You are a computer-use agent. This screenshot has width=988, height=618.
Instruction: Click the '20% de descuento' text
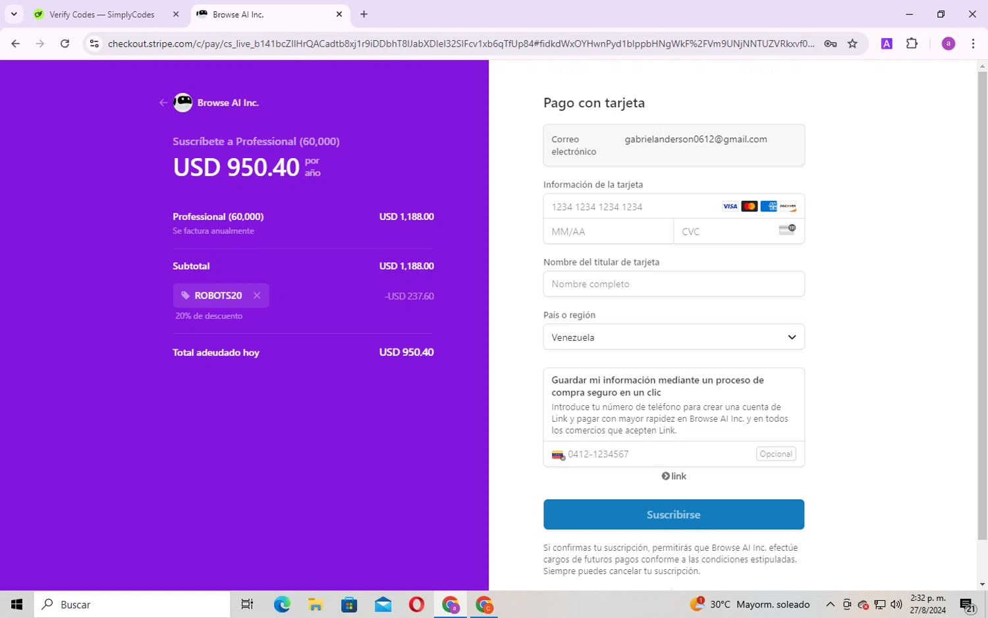209,316
